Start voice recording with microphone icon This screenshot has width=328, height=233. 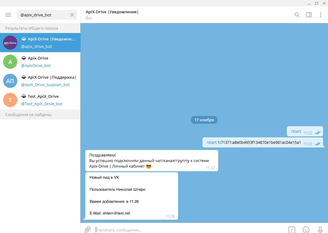coord(320,230)
